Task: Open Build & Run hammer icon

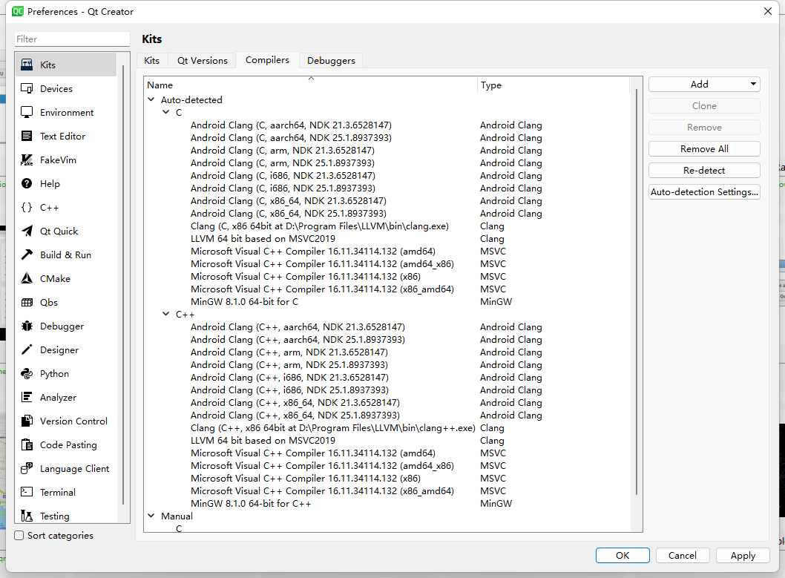Action: pos(27,254)
